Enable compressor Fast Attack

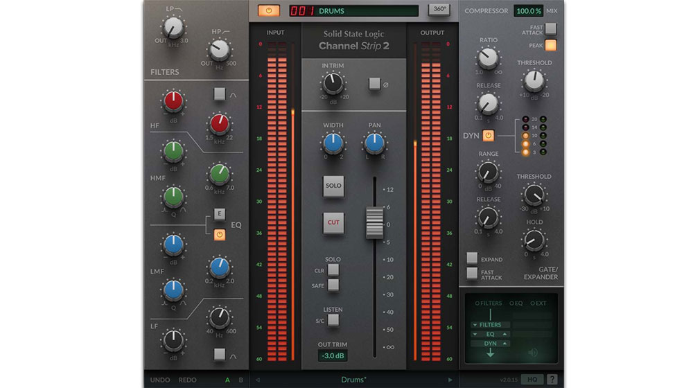point(551,28)
